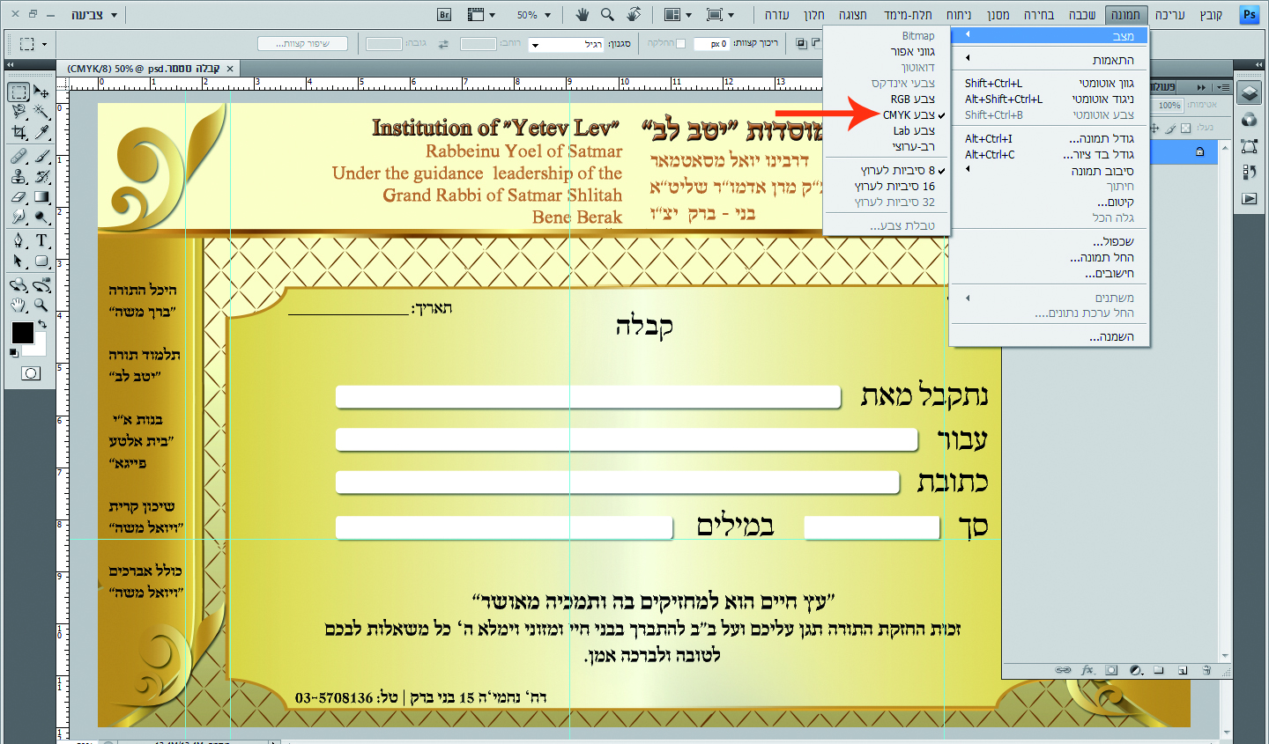Close the קבלה document tab

tap(230, 69)
